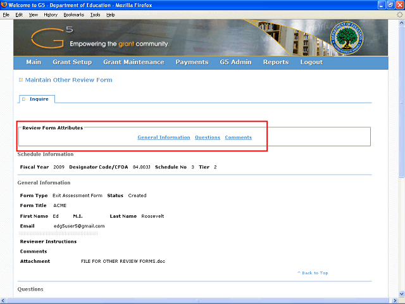Open G5 Admin in navigation bar
Image resolution: width=405 pixels, height=304 pixels.
235,62
